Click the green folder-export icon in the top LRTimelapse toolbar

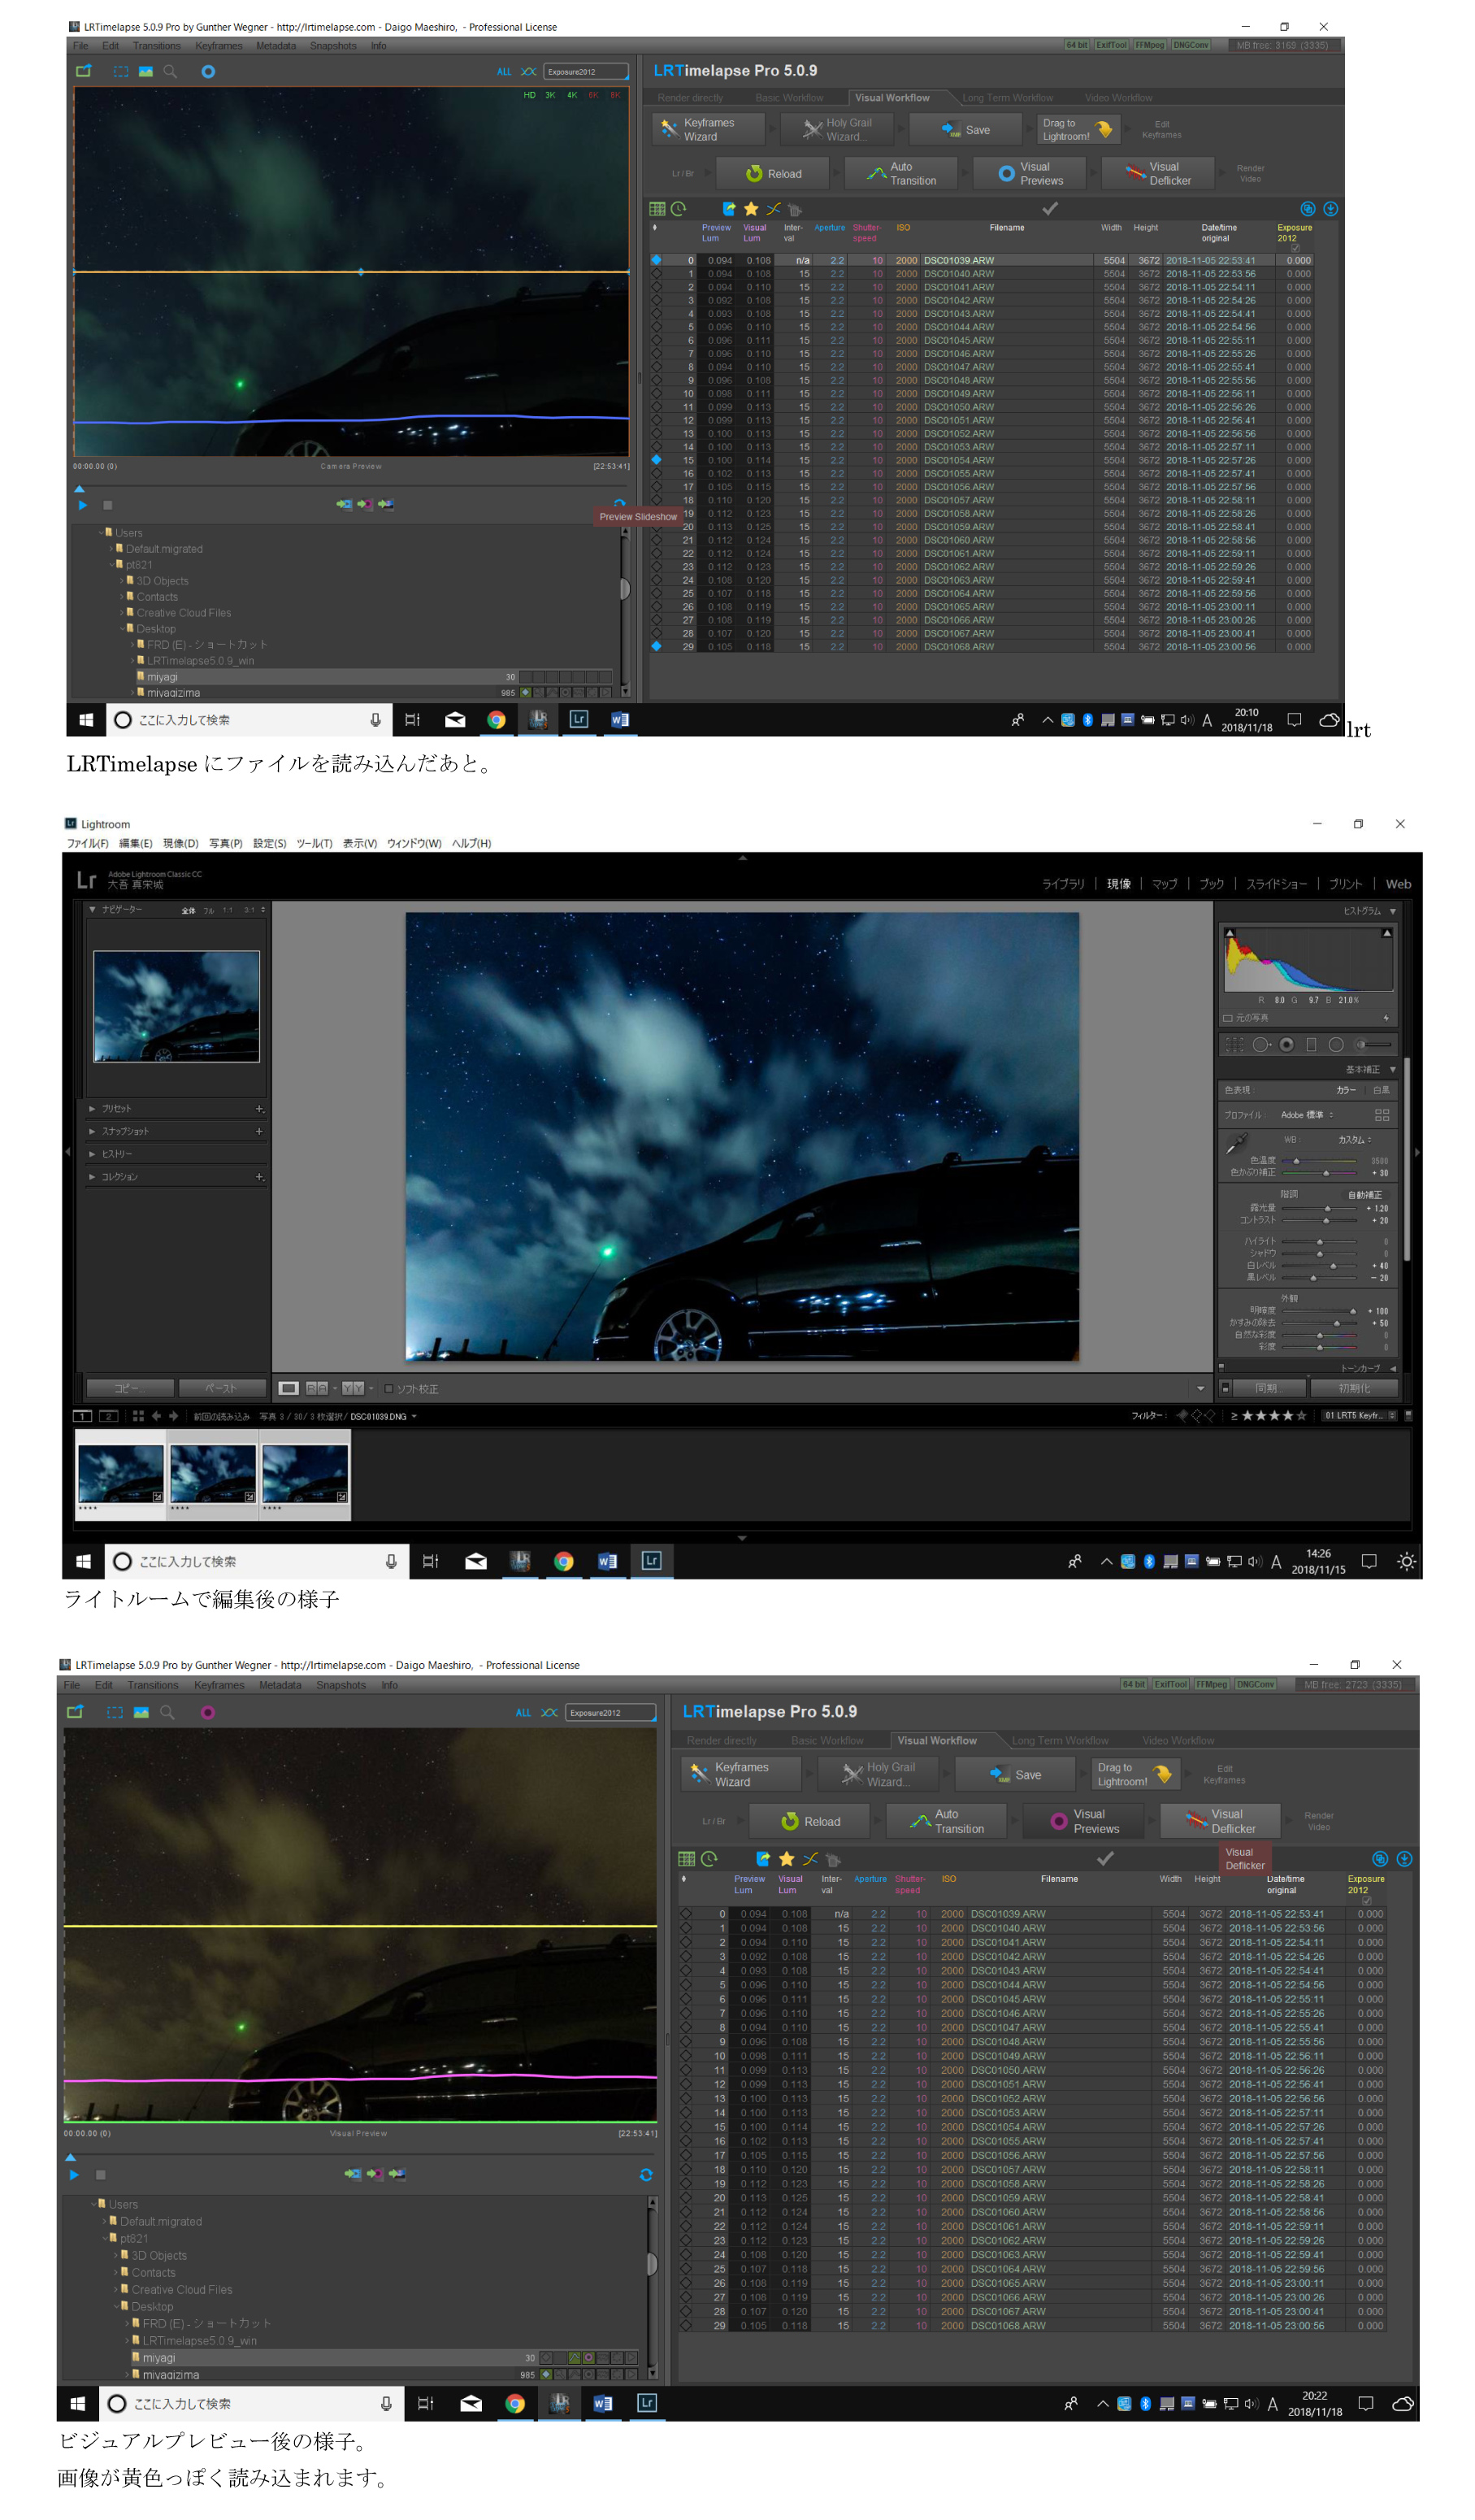tap(84, 71)
